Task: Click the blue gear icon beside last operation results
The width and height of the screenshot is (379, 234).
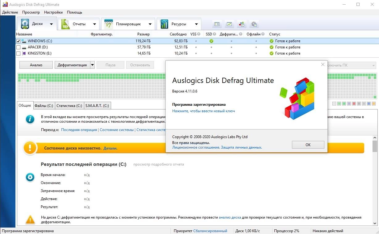Action: (30, 177)
